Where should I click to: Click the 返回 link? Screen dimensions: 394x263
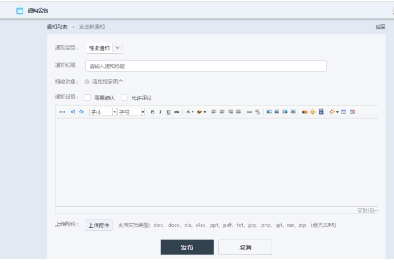tap(380, 27)
